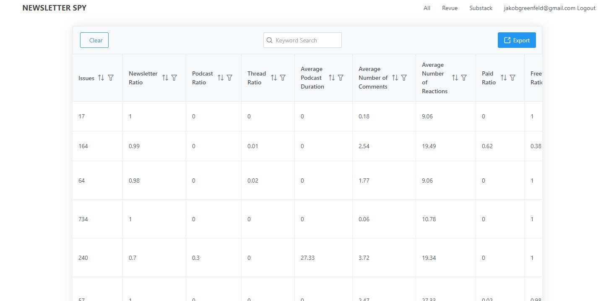Sort the Issues column

pos(101,78)
